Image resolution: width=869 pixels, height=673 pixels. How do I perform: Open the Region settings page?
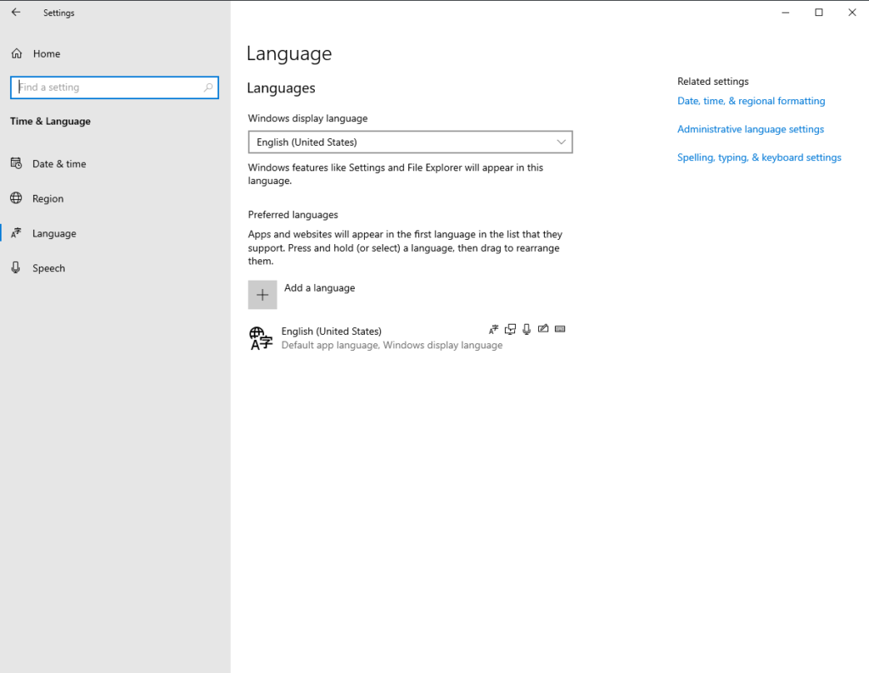coord(115,198)
